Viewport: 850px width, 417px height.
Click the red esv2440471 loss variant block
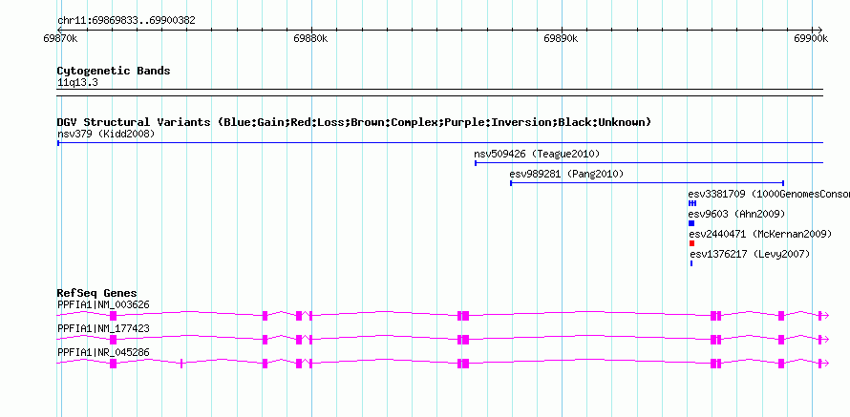pos(691,243)
